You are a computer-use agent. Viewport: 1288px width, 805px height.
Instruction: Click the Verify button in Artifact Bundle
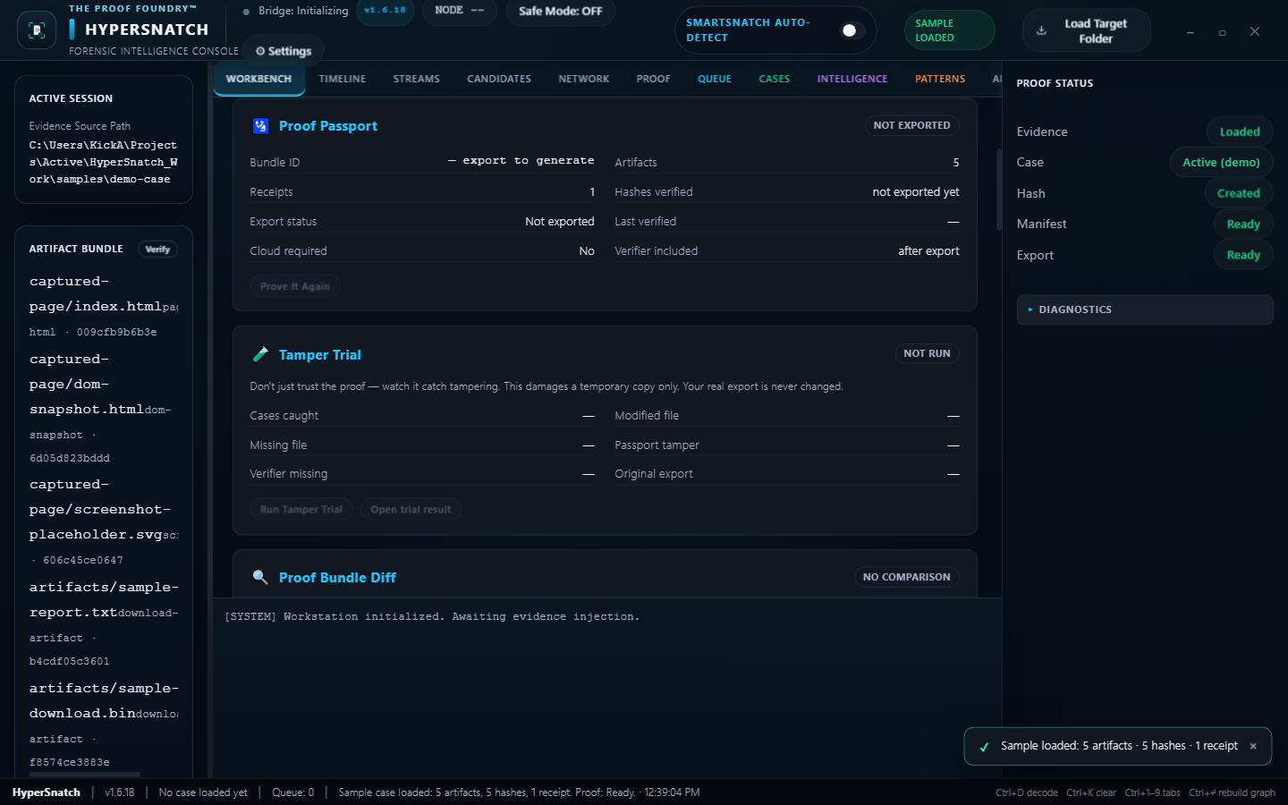[157, 249]
